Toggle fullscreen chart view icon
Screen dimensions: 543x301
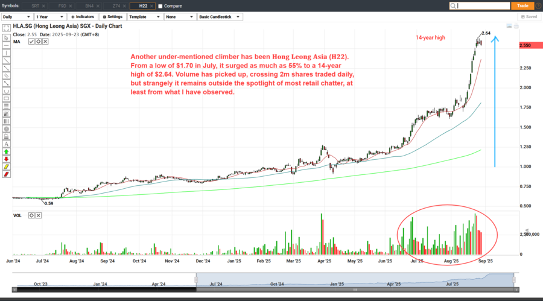(6, 28)
